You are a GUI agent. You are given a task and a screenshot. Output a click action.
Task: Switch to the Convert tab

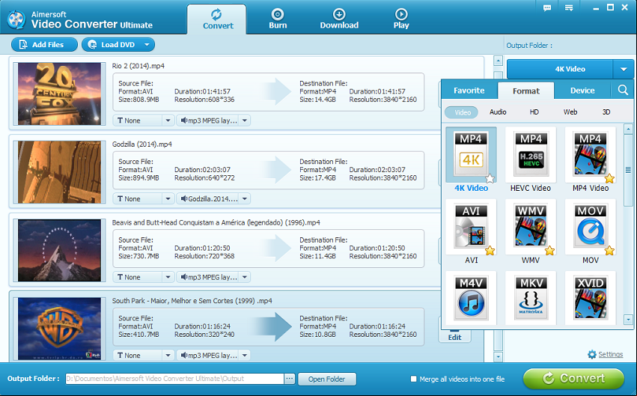coord(217,19)
